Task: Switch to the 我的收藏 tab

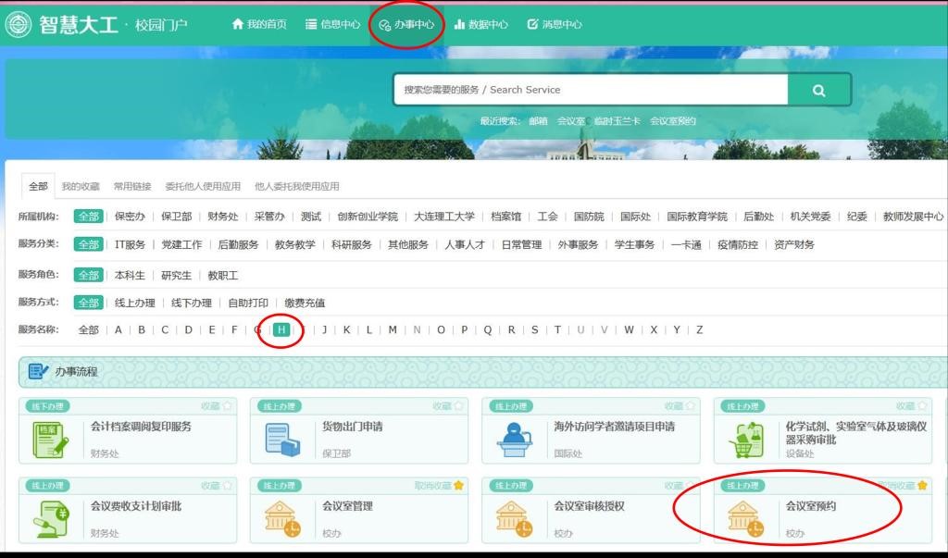Action: click(x=81, y=186)
